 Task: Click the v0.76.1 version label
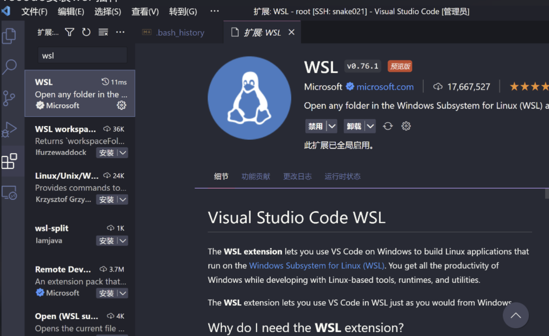(x=362, y=66)
